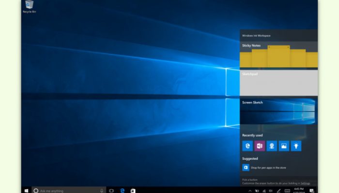Click the 4:45 PM taskbar clock
This screenshot has width=339, height=193.
point(299,191)
